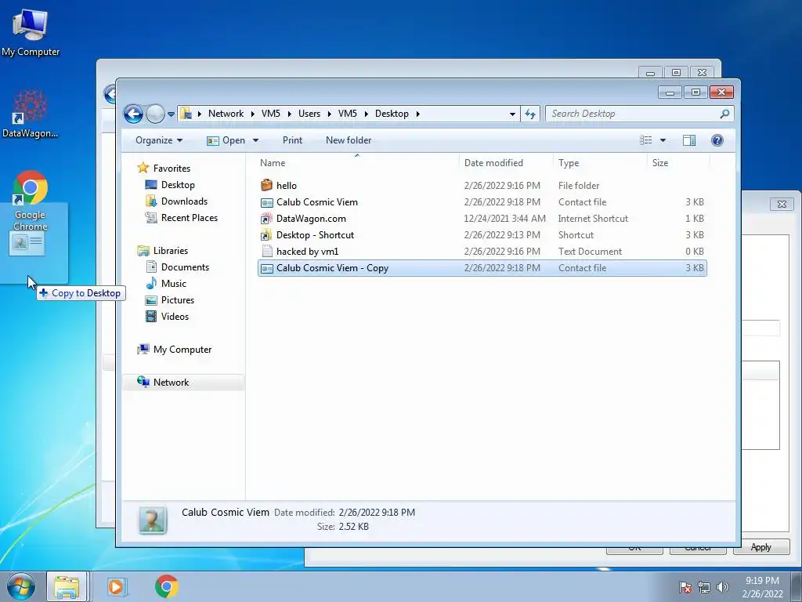Open the More view options dropdown arrow
The image size is (802, 602).
[x=663, y=140]
